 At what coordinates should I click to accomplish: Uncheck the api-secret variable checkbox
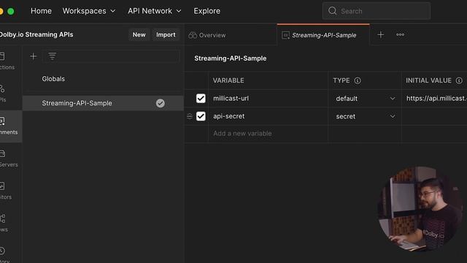[x=201, y=116]
